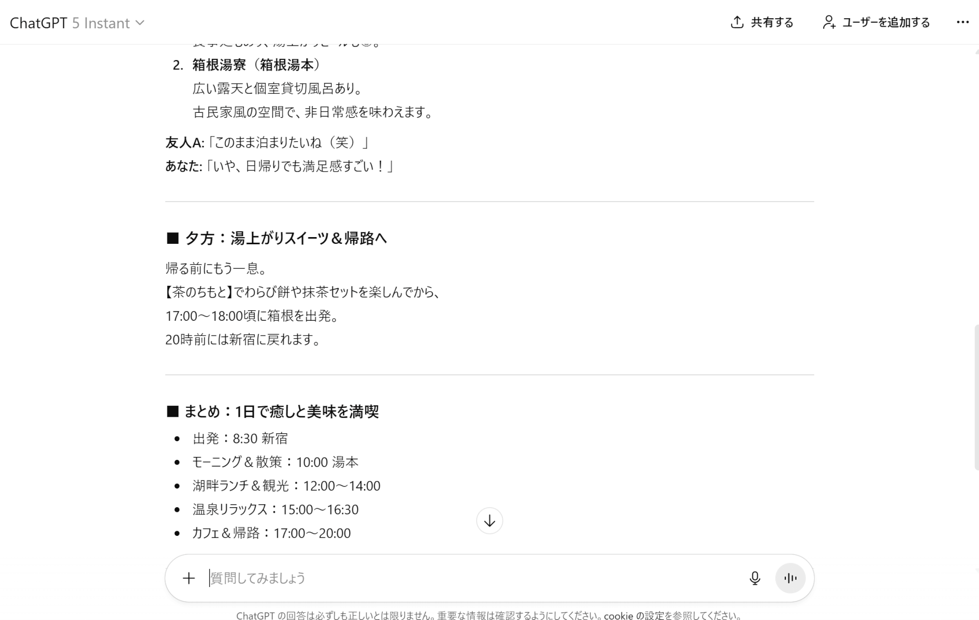Click the 夕方：湯上がりスイーツ＆帰路へ heading

pyautogui.click(x=285, y=238)
